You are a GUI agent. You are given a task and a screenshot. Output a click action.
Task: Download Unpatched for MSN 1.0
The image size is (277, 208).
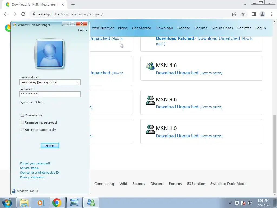(177, 136)
